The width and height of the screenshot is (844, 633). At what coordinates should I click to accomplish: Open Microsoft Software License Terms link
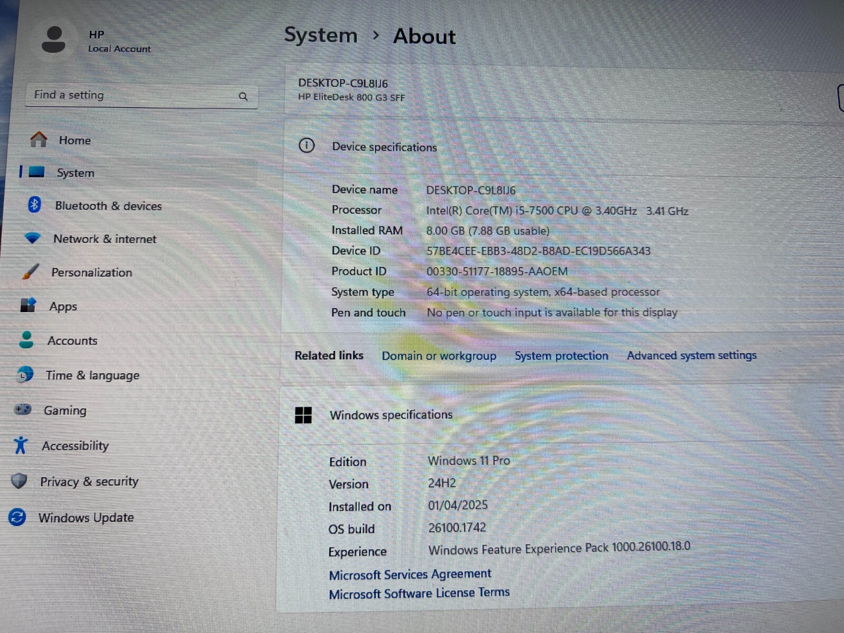click(419, 593)
